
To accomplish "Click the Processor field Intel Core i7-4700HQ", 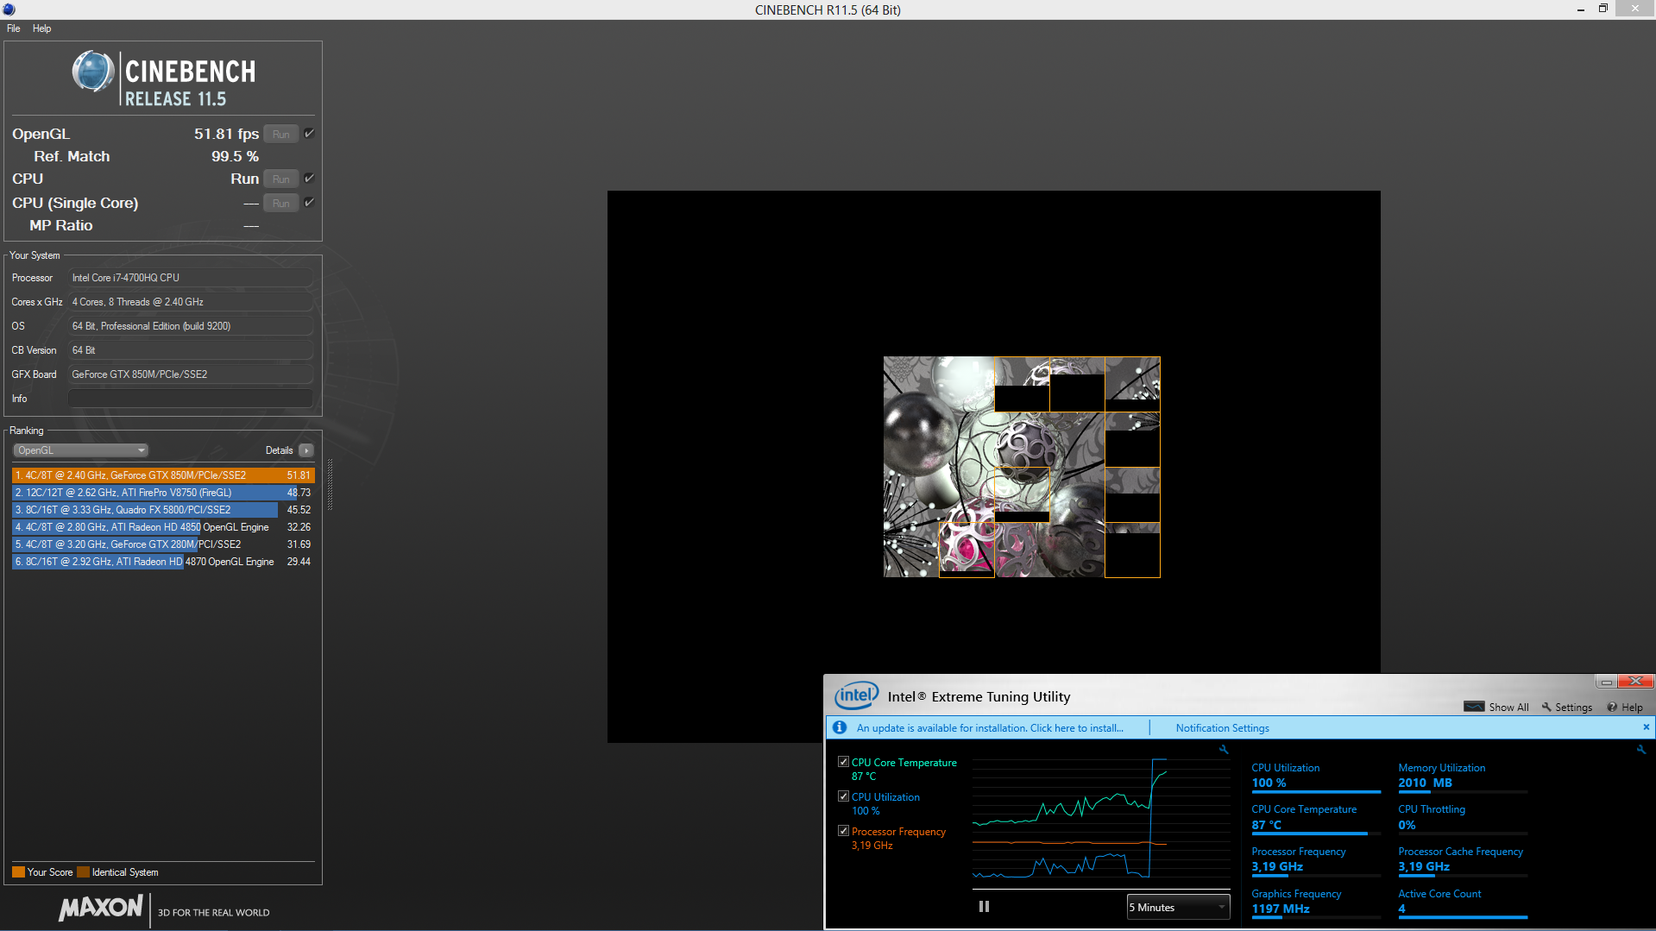I will coord(190,278).
